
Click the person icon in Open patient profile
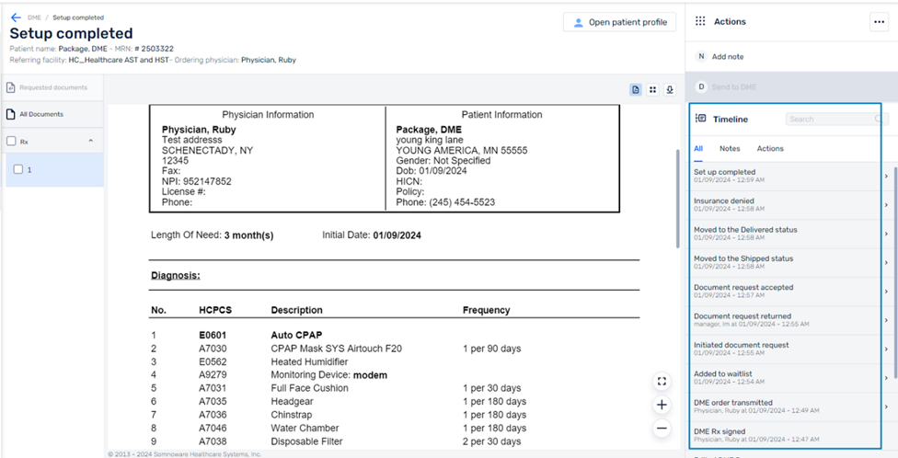[579, 22]
